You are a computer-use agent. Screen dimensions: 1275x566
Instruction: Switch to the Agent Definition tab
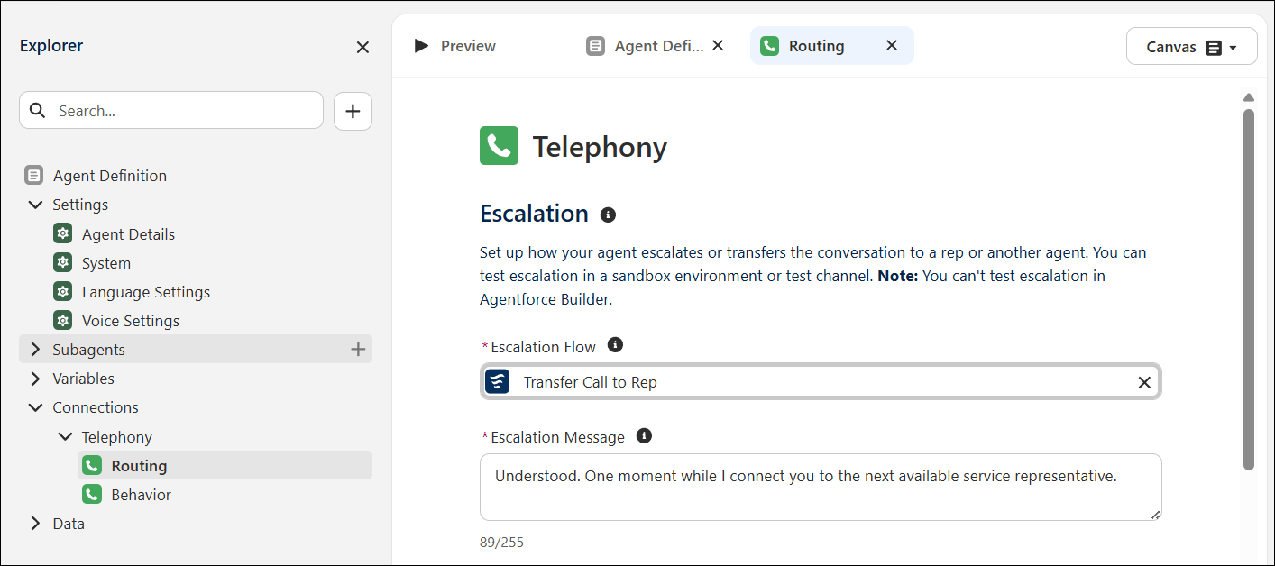(645, 46)
